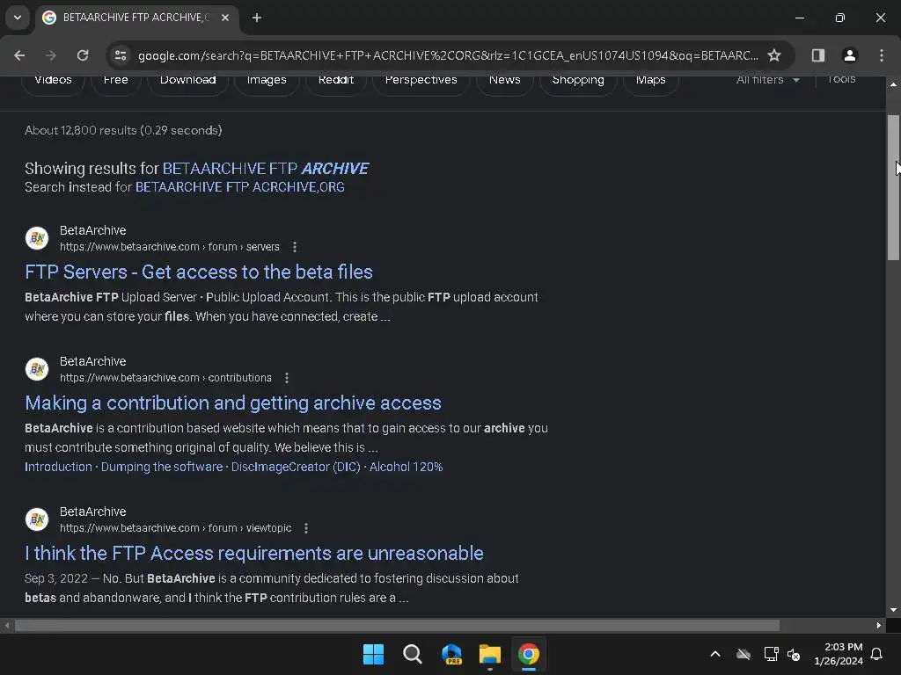Switch to Perspectives results
This screenshot has width=901, height=675.
(x=421, y=80)
